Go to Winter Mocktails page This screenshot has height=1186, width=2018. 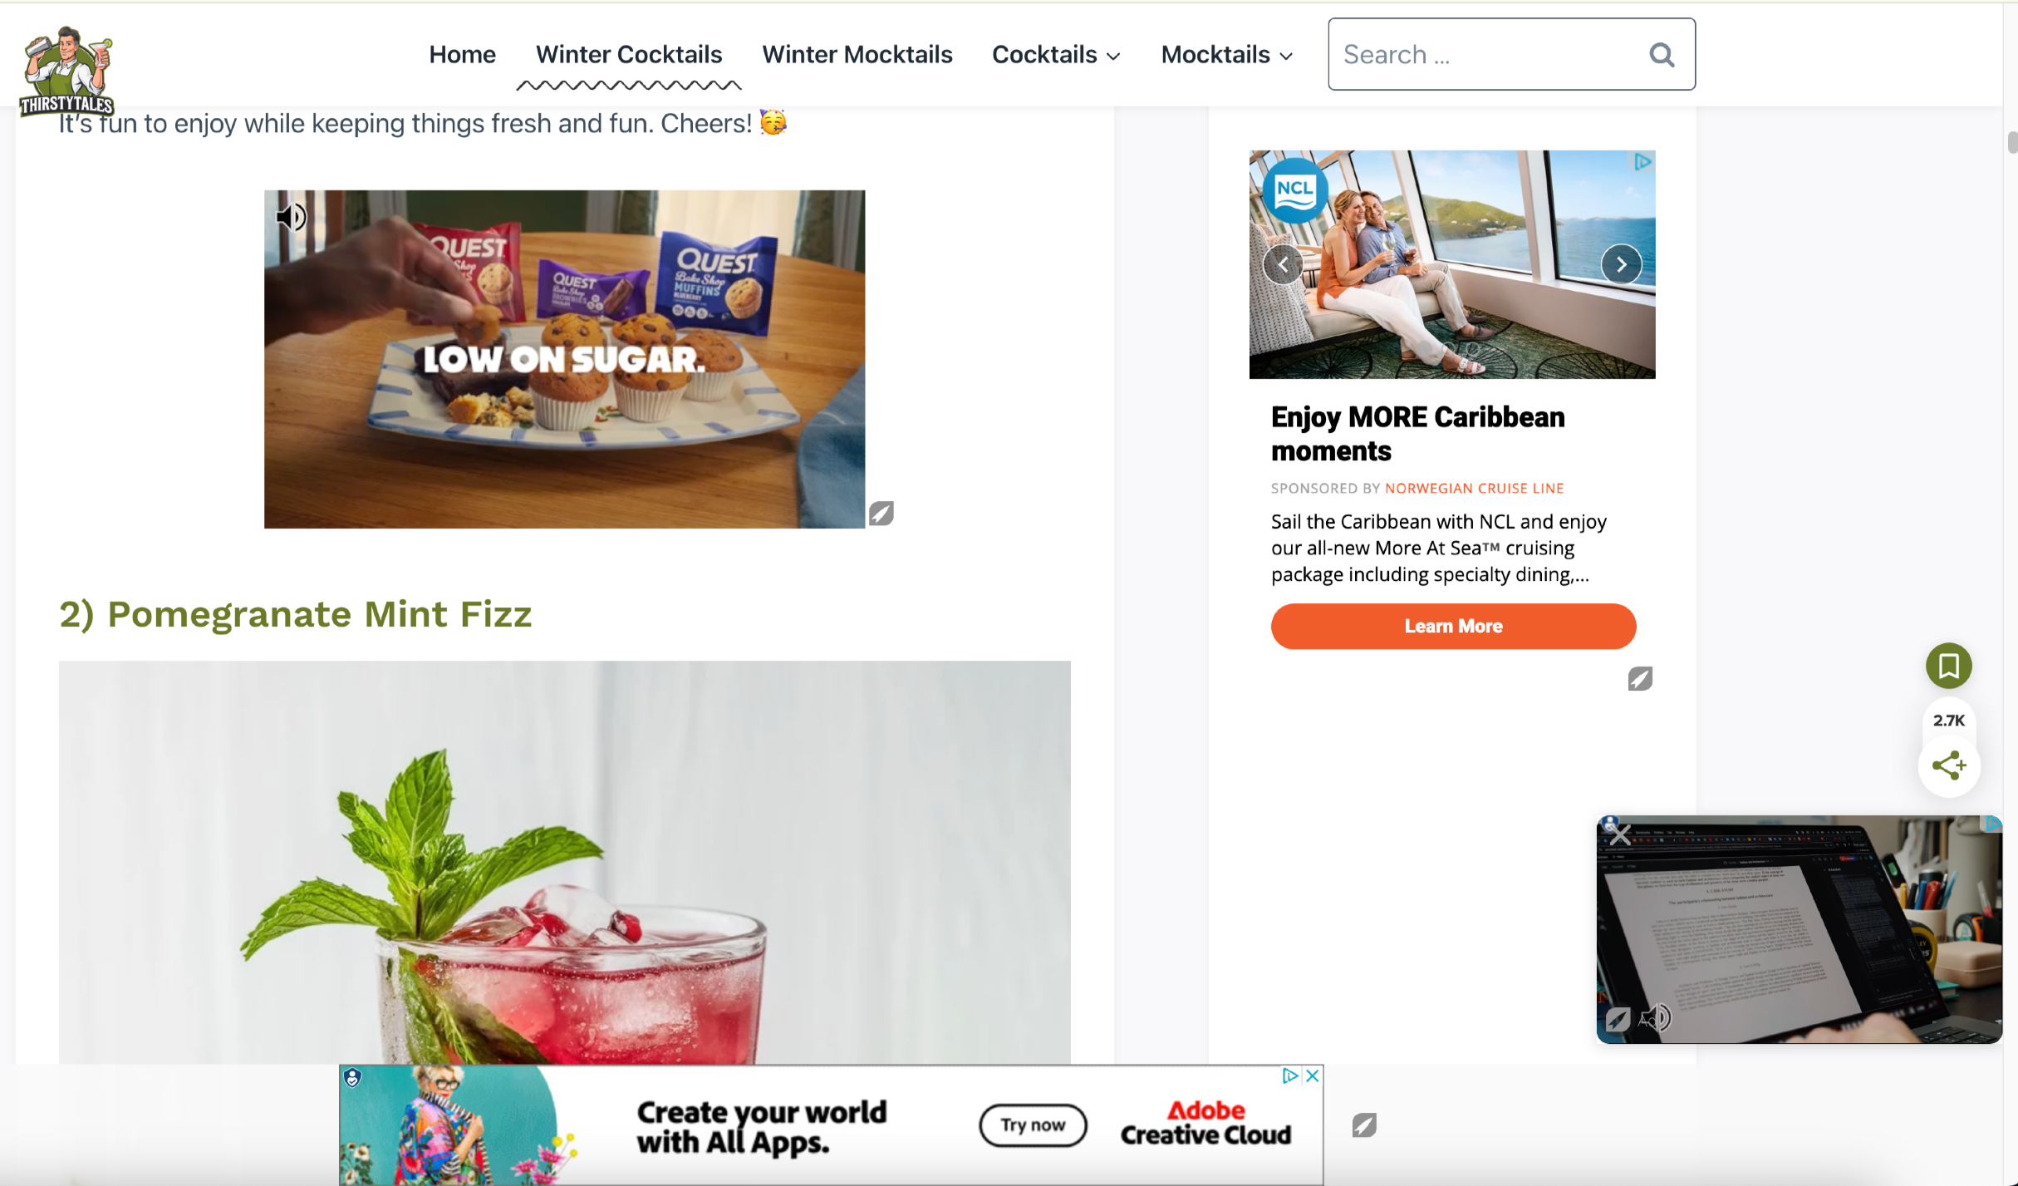(x=857, y=55)
